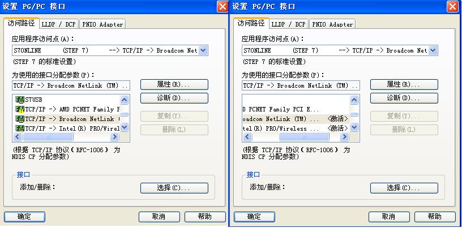Image resolution: width=462 pixels, height=228 pixels.
Task: Switch to PNIO Adapter tab in right dialog
Action: tap(332, 24)
